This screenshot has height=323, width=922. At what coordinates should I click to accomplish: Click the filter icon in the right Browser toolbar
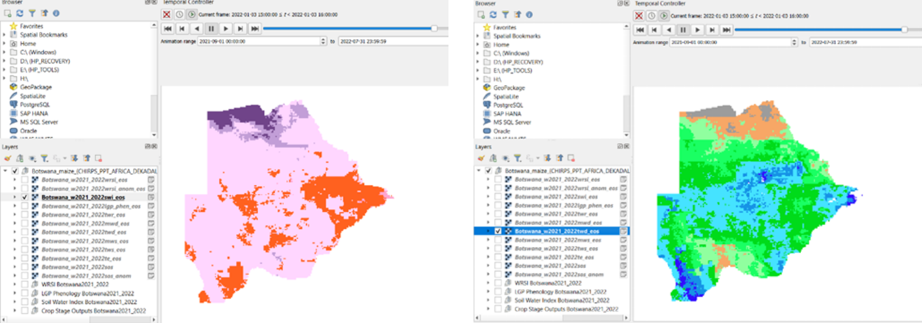[x=505, y=15]
